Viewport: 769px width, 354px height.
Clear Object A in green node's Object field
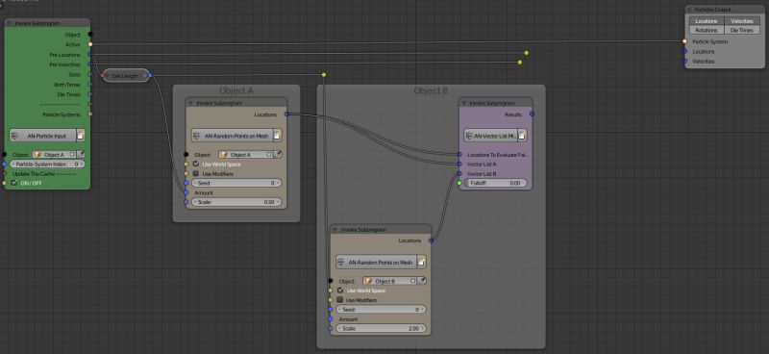[x=73, y=154]
